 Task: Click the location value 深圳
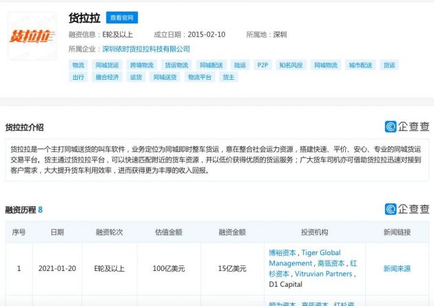pos(280,35)
